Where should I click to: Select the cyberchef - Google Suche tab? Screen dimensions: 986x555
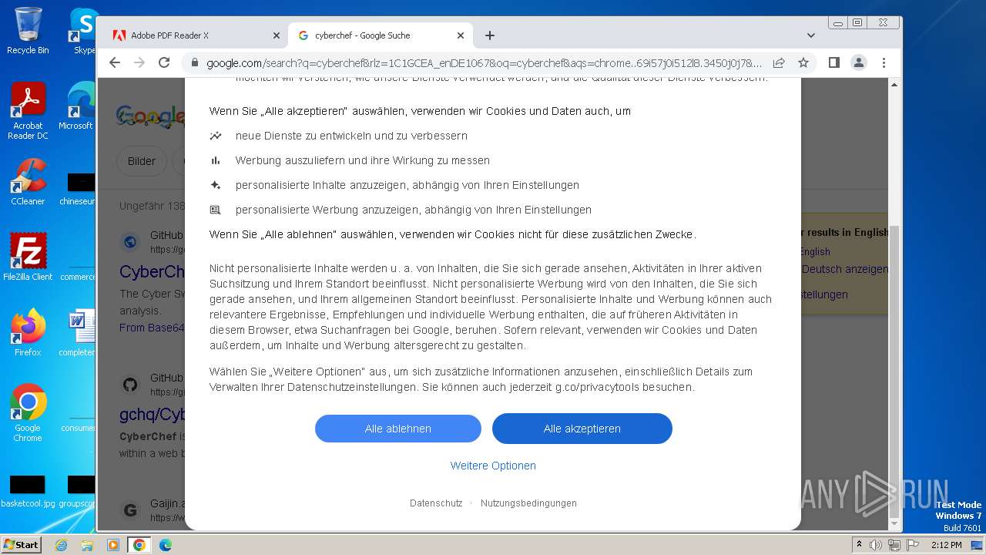pos(380,35)
